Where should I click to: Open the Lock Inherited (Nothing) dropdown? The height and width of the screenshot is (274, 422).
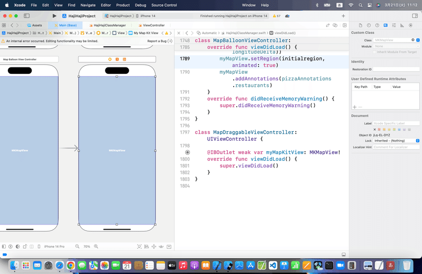point(396,141)
